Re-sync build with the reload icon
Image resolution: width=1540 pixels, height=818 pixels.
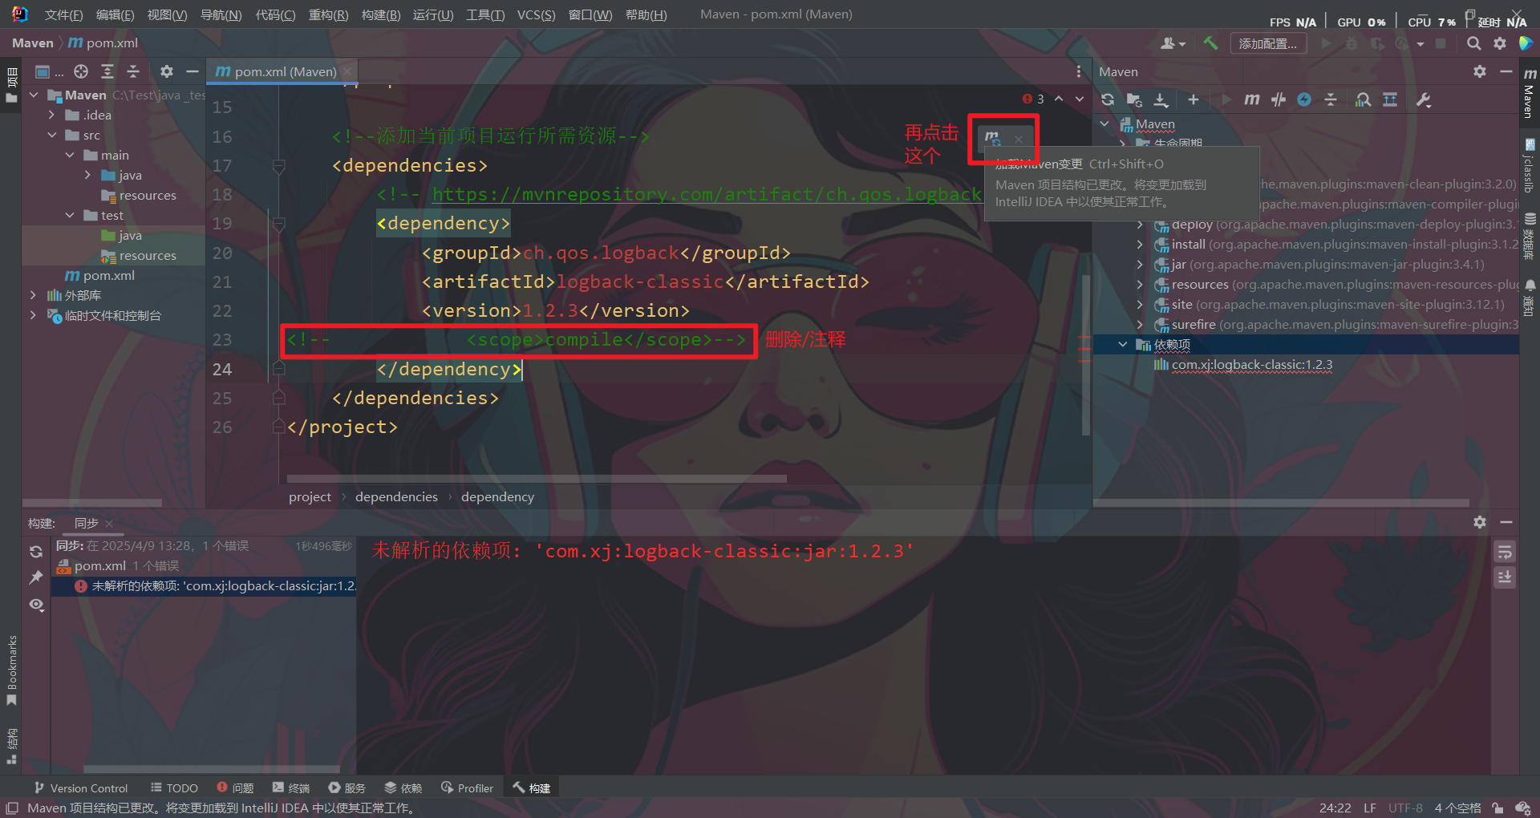click(36, 552)
